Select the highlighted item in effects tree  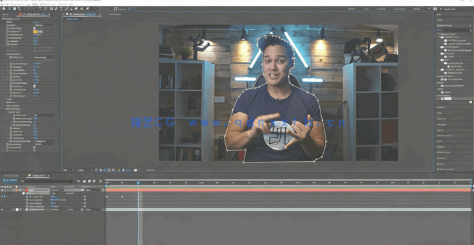pos(448,99)
